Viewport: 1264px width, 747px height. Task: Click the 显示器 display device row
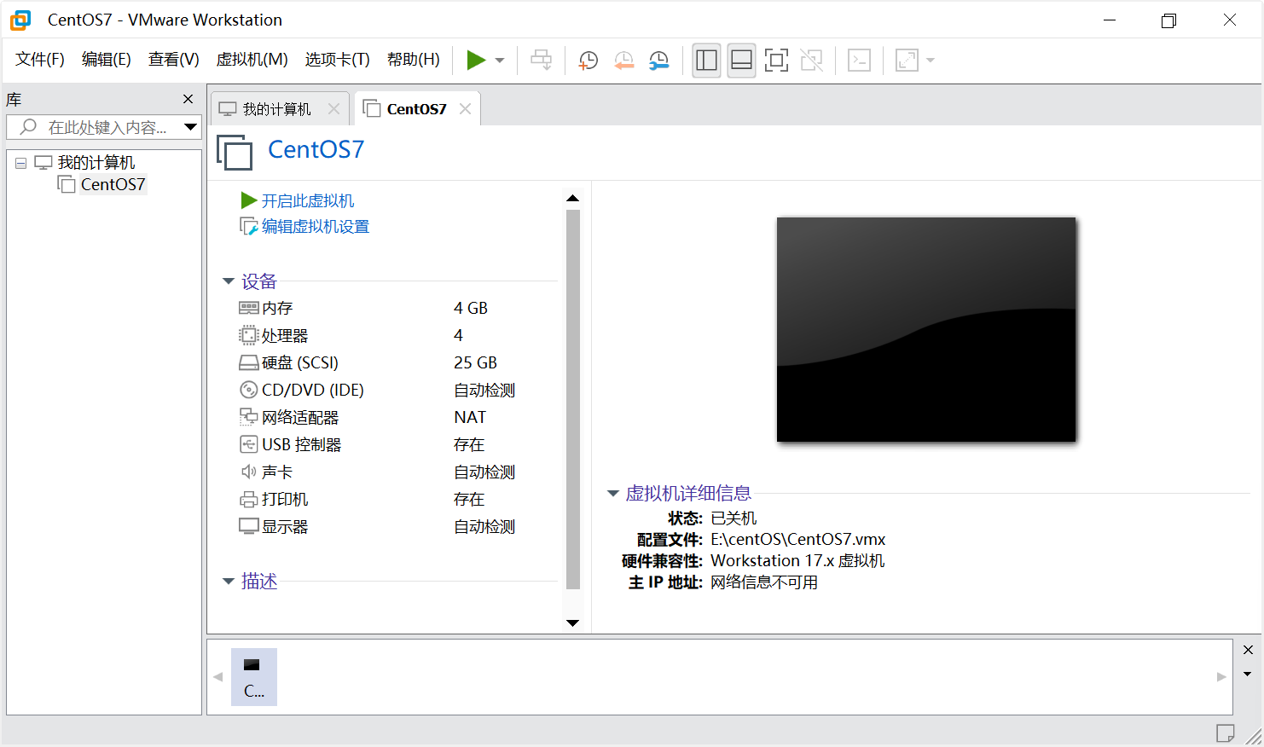[x=397, y=526]
